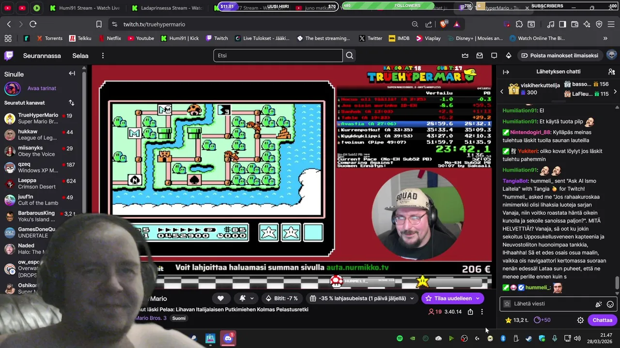Click the Twitch search magnifier button
This screenshot has height=348, width=620.
tap(349, 56)
